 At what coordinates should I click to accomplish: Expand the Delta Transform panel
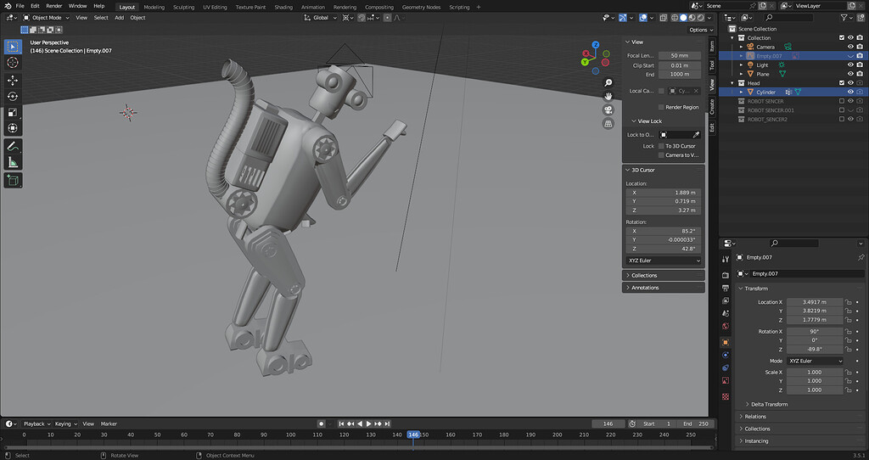point(769,405)
